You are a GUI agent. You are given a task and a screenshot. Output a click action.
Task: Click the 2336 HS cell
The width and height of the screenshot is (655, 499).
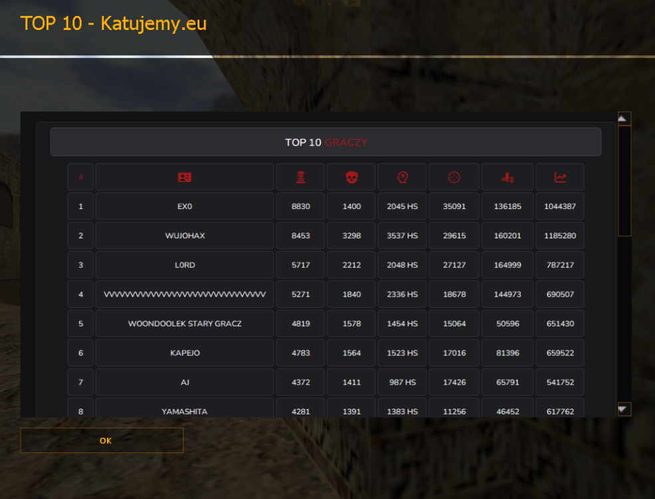coord(402,294)
